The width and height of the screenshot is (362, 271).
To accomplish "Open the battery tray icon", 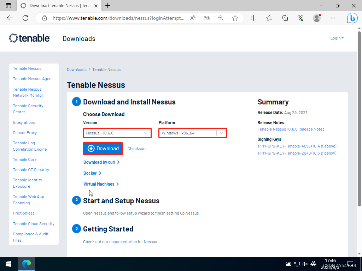I will pyautogui.click(x=288, y=264).
